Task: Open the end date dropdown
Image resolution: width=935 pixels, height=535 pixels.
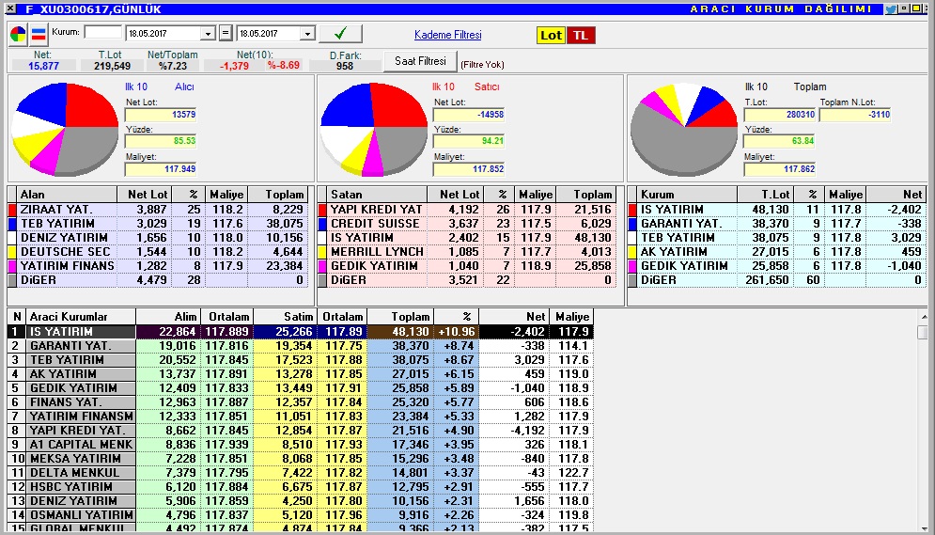Action: [x=307, y=34]
